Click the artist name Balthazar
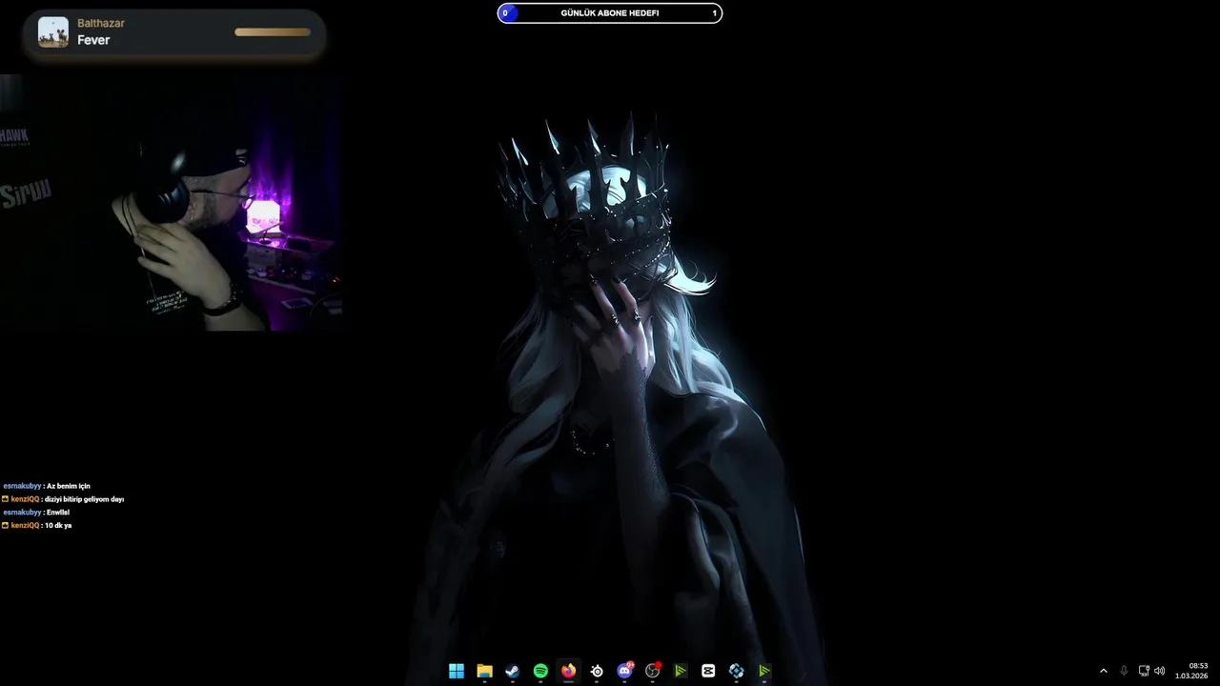The image size is (1220, 686). [101, 23]
